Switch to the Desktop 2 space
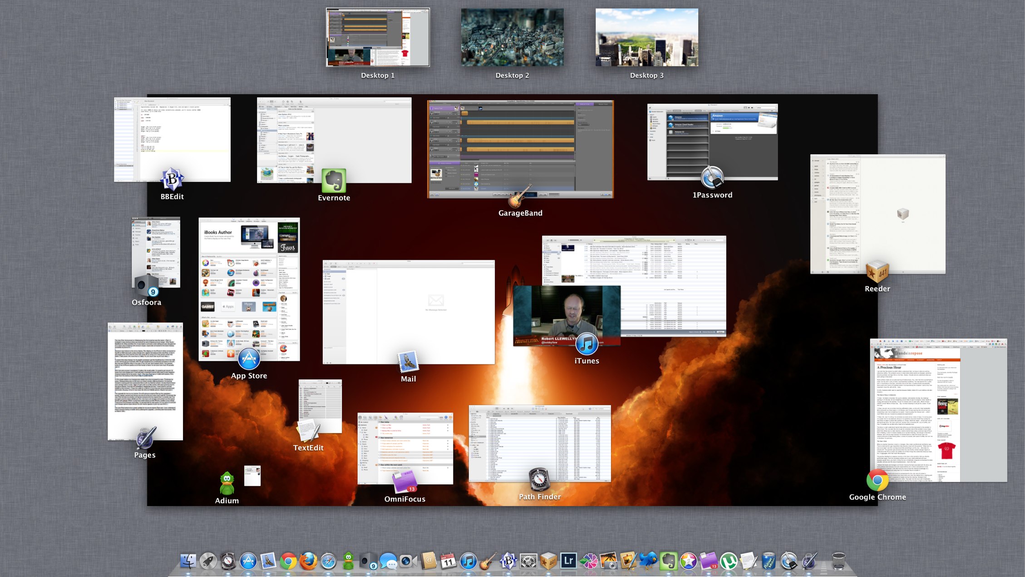 [x=512, y=37]
